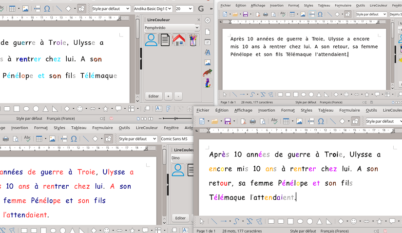Toggle bold 'G' button beside font size 20

[x=202, y=9]
